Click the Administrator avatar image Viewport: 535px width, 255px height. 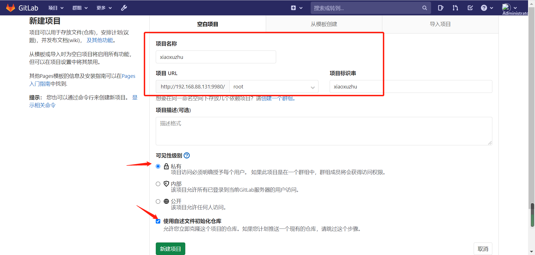point(506,7)
